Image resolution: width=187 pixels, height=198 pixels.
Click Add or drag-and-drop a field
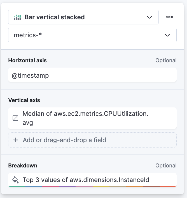click(64, 140)
